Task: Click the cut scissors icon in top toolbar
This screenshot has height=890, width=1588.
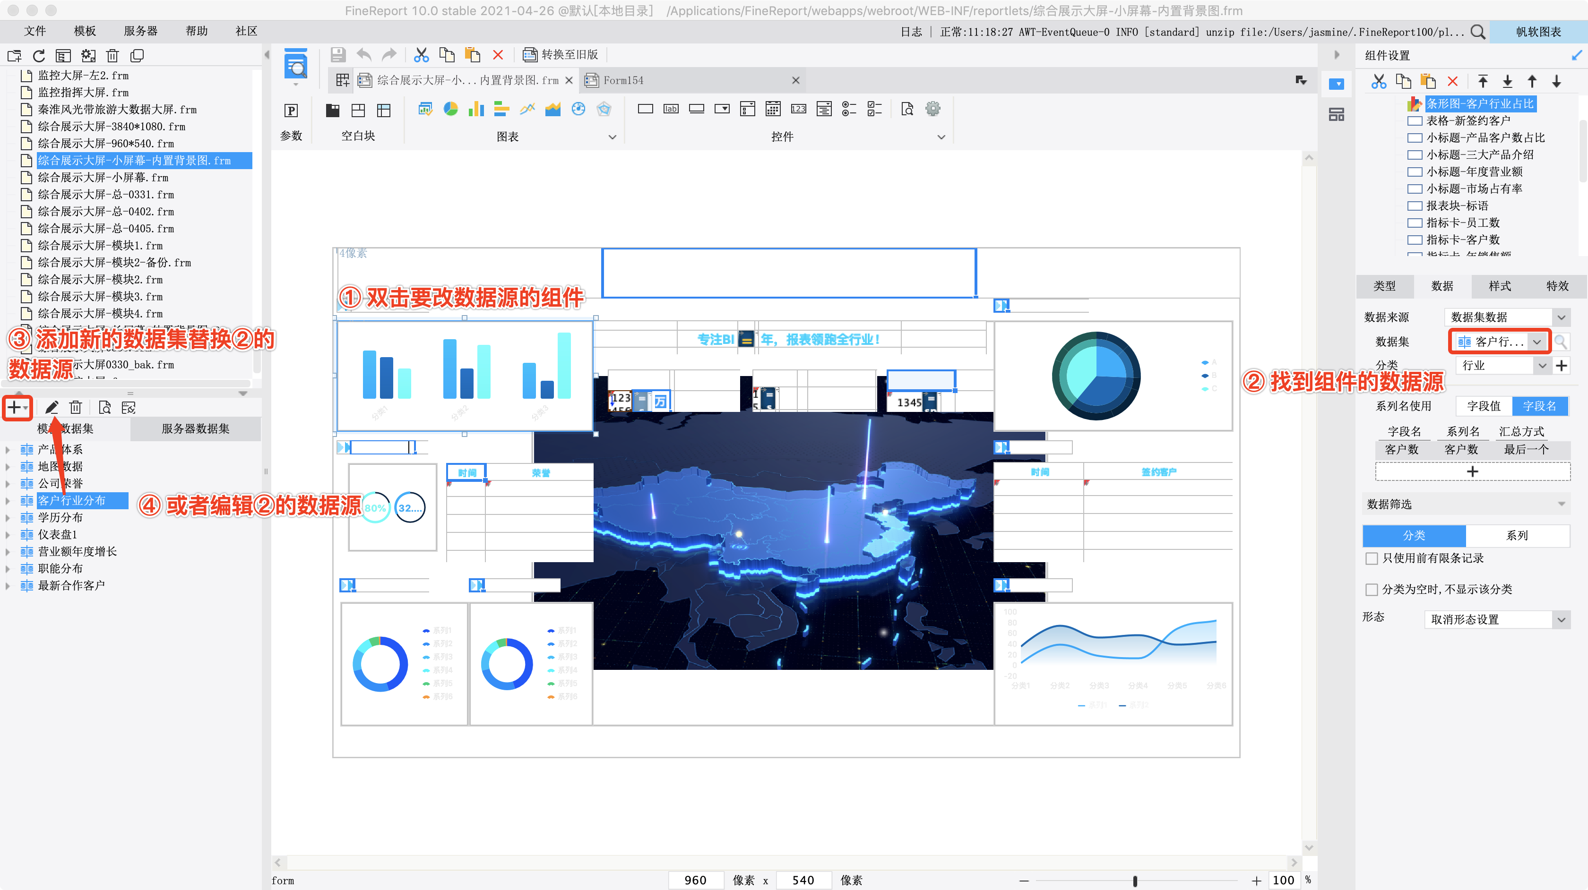Action: (x=421, y=55)
